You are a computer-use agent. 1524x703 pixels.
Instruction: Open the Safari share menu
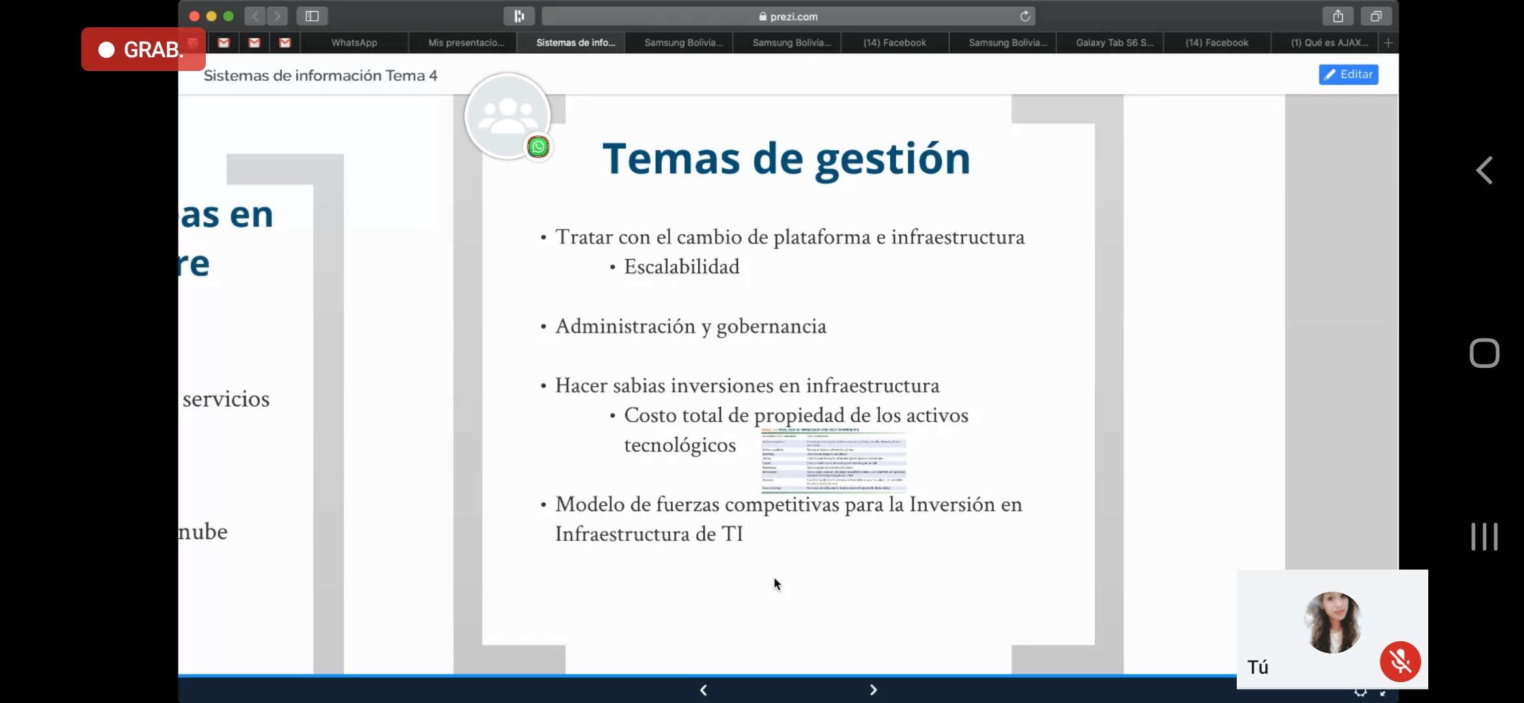(1338, 16)
